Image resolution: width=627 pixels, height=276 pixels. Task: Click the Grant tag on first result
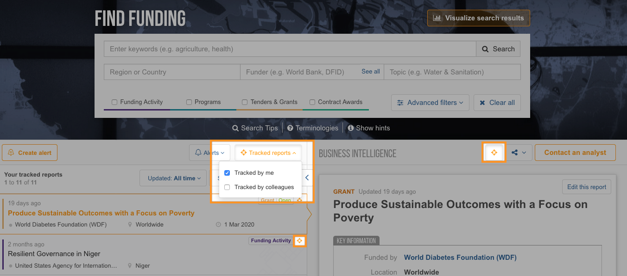267,201
